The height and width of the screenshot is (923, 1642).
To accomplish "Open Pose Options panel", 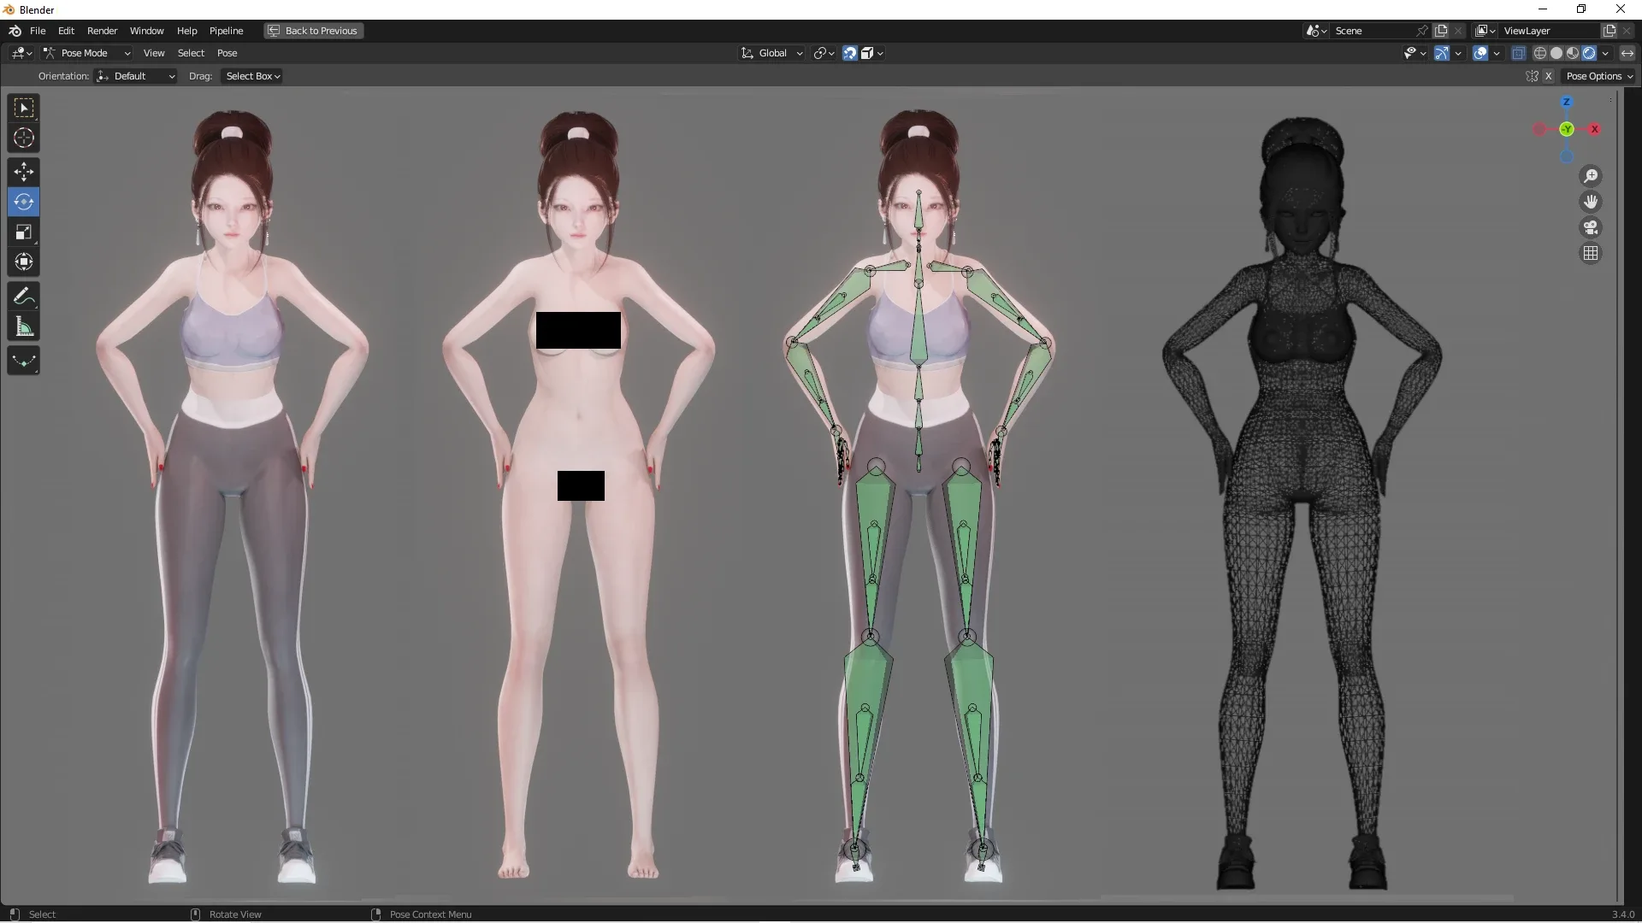I will point(1598,76).
